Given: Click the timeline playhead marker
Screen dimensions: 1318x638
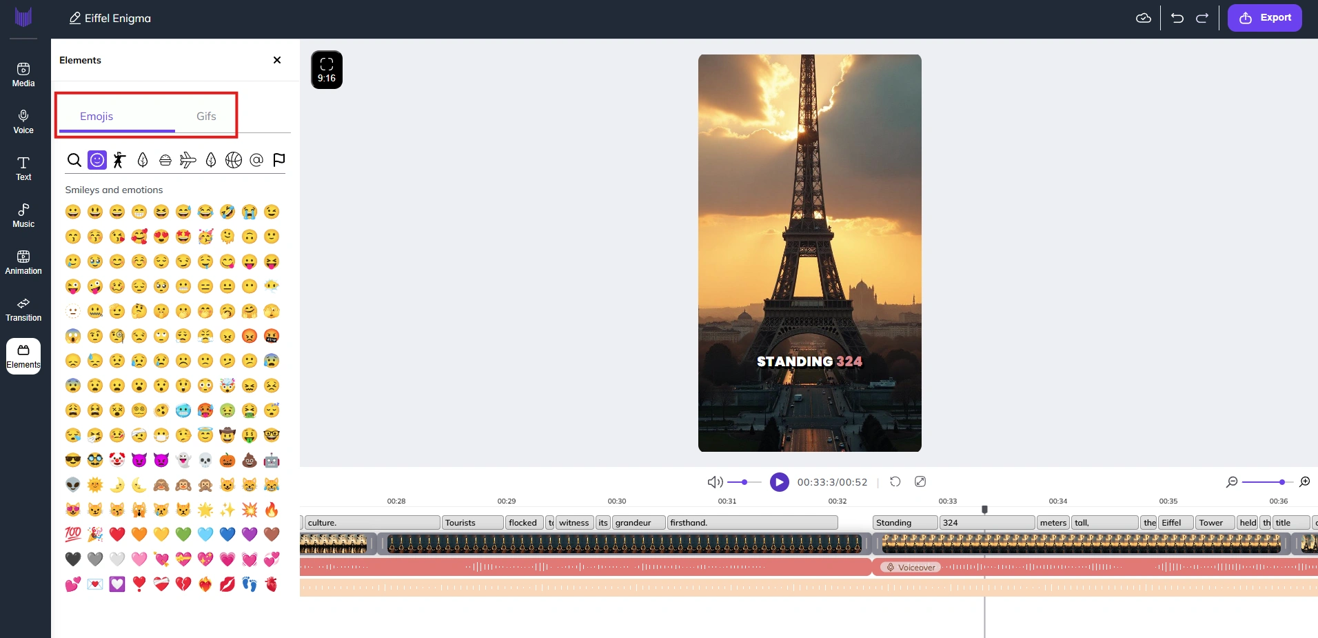Looking at the screenshot, I should pos(984,510).
